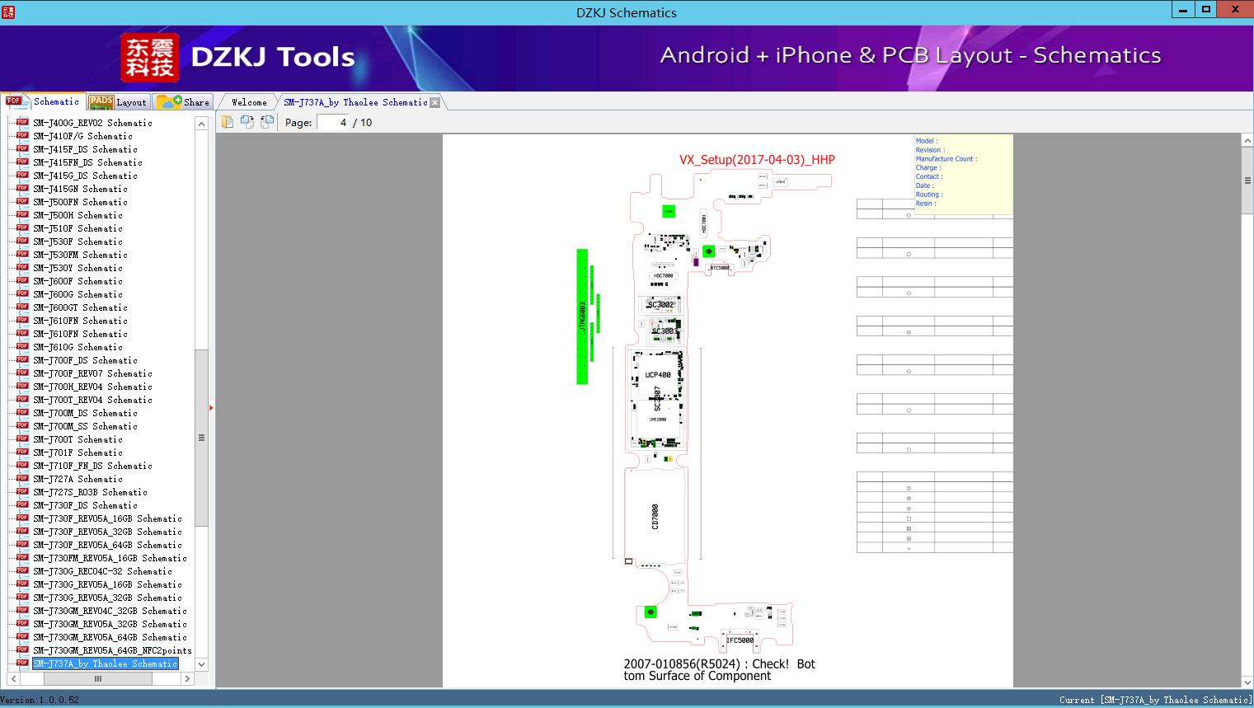This screenshot has width=1254, height=708.
Task: Click the PDF icon beside SM-J700T_REV04 Schematic
Action: (22, 399)
